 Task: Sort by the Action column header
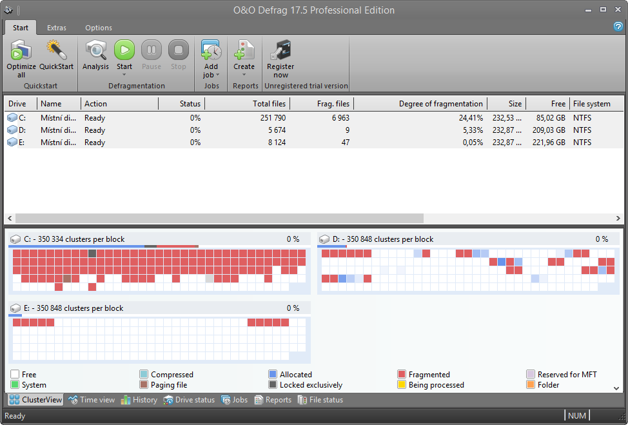tap(120, 104)
